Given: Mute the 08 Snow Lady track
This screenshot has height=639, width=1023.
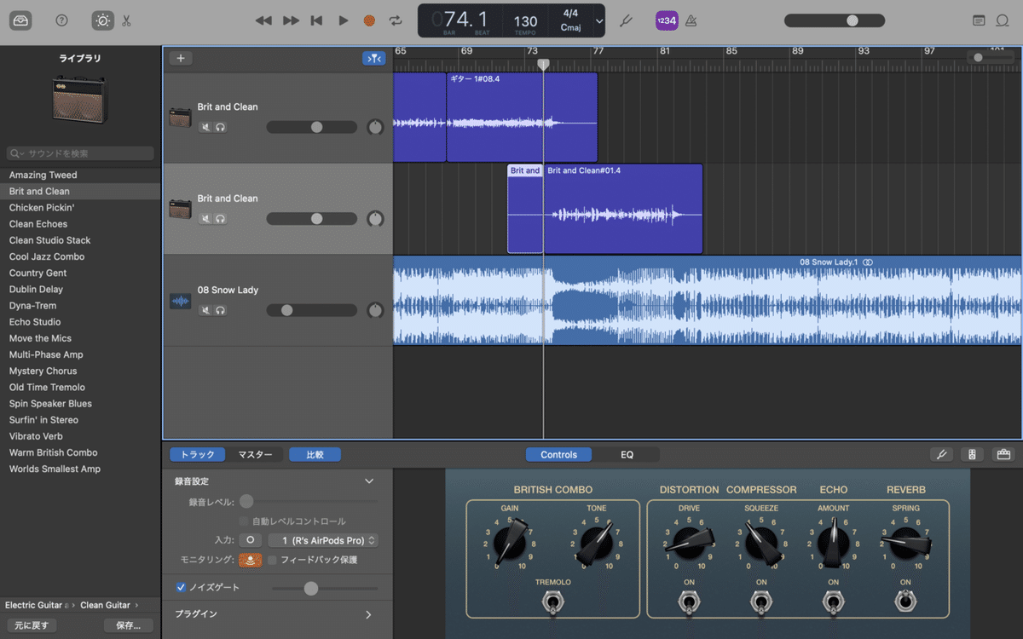Looking at the screenshot, I should tap(205, 310).
